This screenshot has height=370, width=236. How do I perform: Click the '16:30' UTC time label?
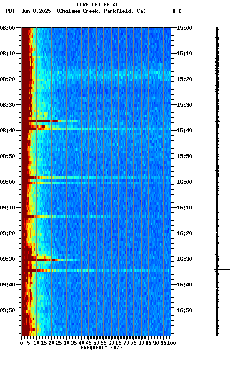click(185, 259)
